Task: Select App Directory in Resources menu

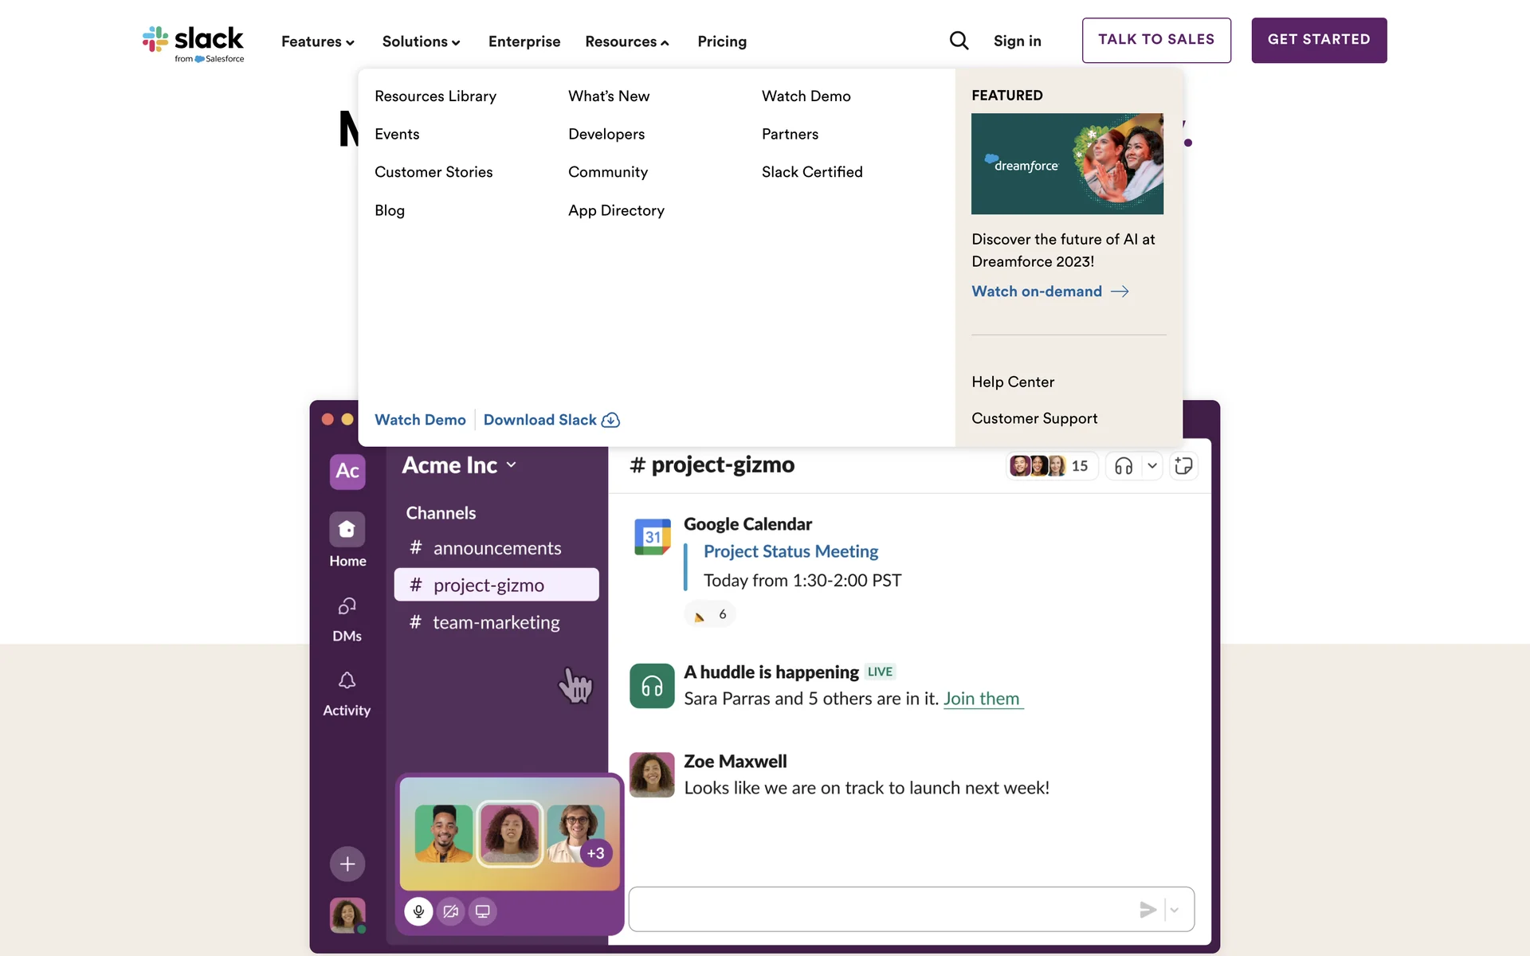Action: [616, 210]
